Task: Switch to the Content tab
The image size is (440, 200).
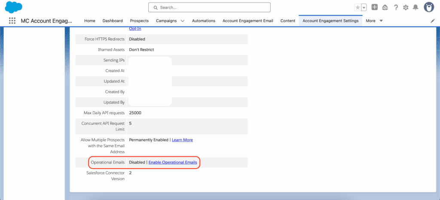Action: 288,21
